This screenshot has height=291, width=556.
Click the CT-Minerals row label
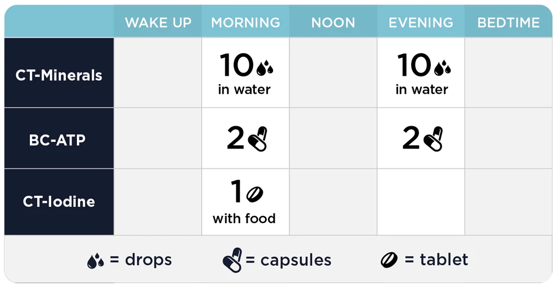[59, 75]
